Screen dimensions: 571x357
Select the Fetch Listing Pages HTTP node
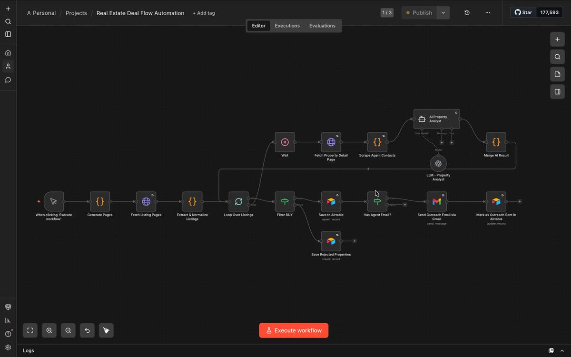[146, 202]
